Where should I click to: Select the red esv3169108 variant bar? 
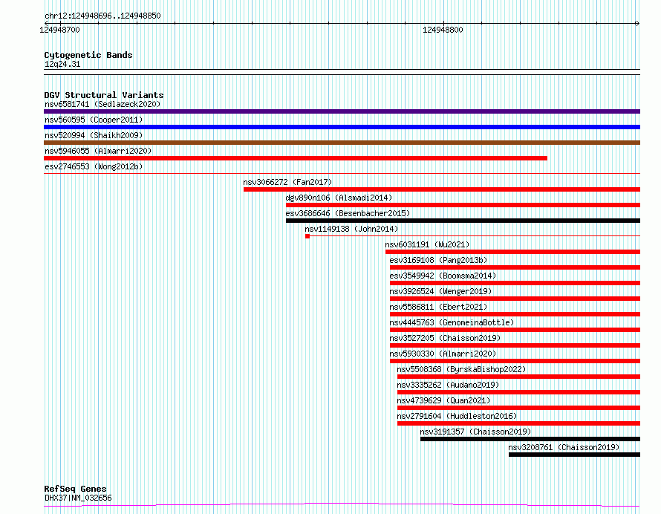pyautogui.click(x=515, y=267)
